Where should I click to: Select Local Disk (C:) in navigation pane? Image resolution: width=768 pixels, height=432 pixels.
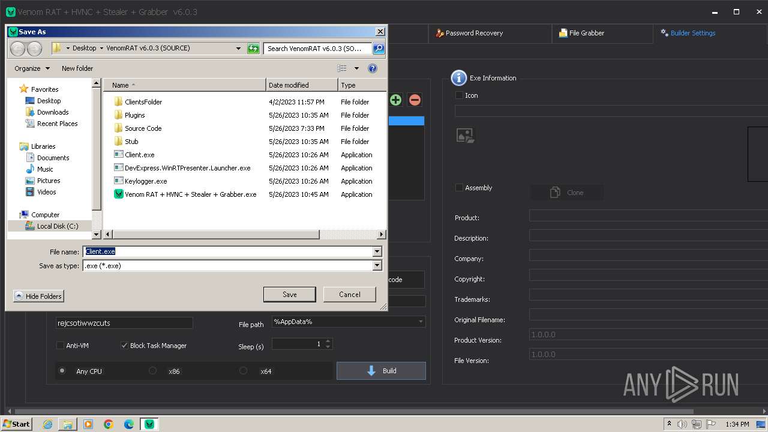[x=58, y=226]
